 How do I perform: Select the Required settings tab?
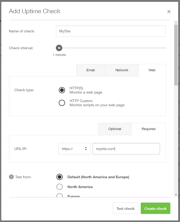tap(149, 129)
